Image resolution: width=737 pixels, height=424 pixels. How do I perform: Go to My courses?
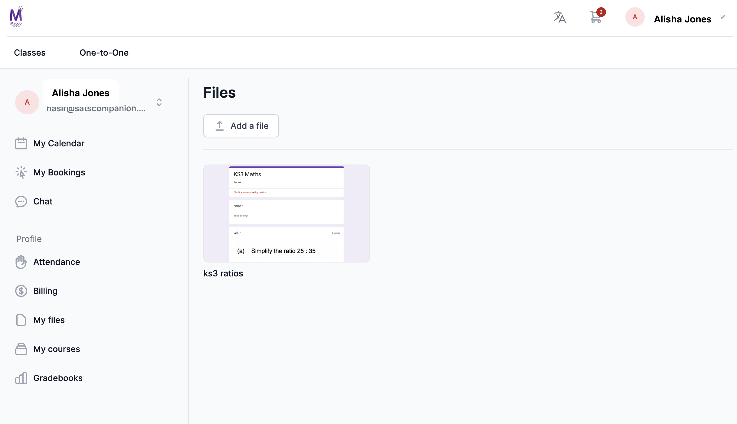click(x=56, y=349)
